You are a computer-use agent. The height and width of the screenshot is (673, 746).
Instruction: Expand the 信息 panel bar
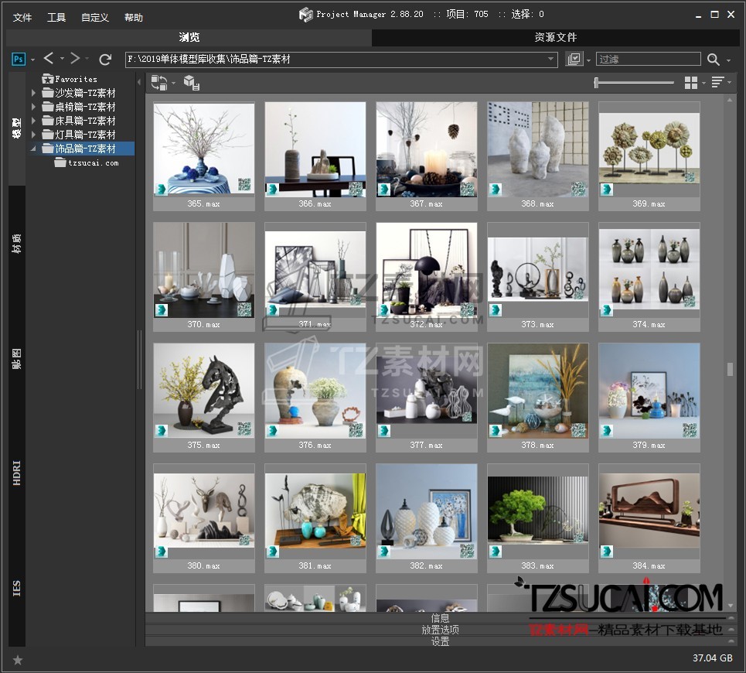[441, 618]
